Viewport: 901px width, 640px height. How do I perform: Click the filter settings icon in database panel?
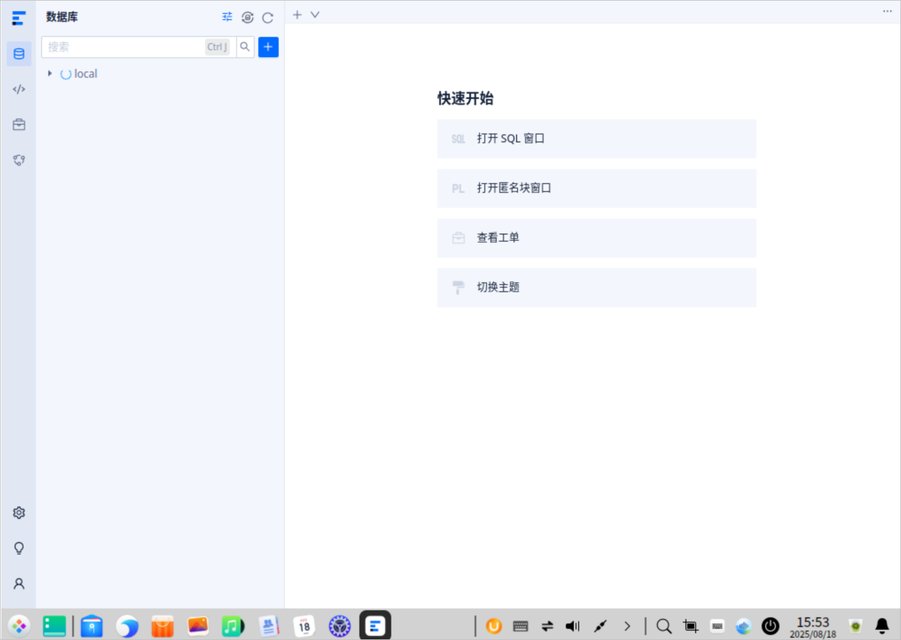point(227,17)
